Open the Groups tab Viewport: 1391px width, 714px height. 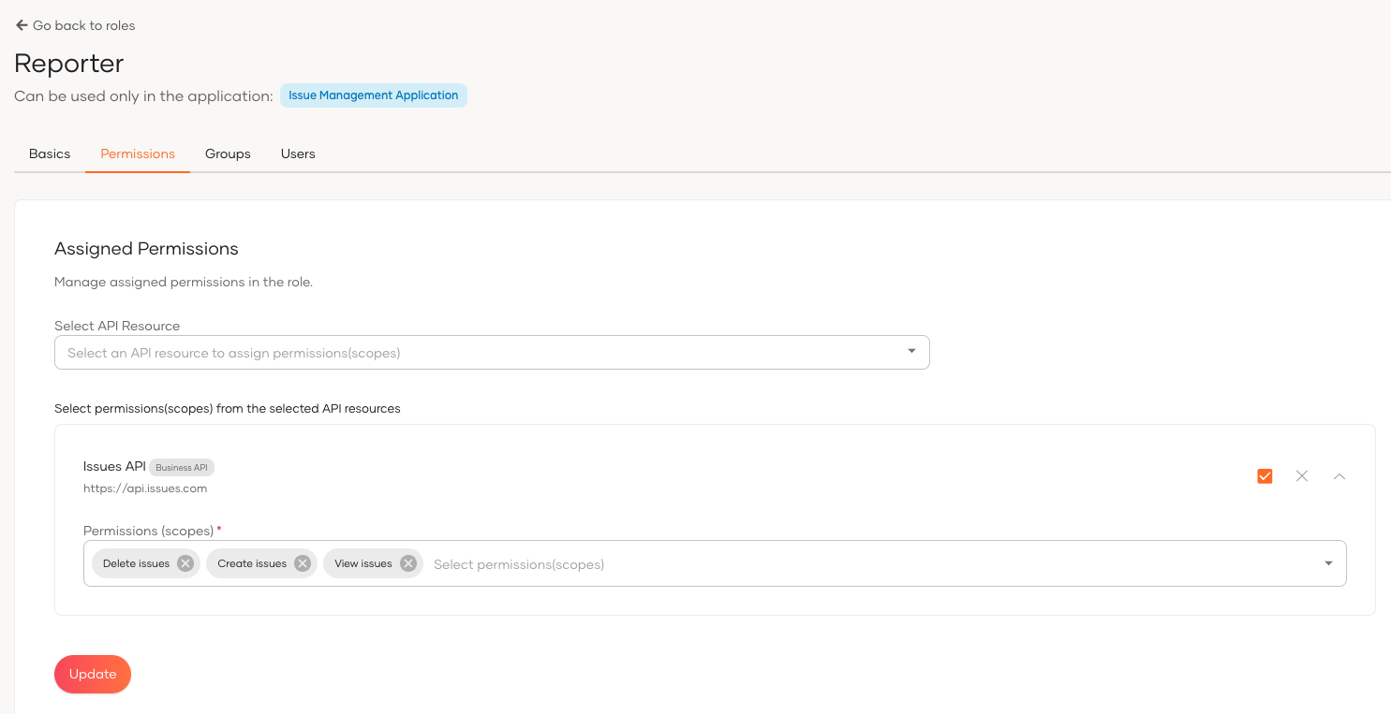tap(228, 153)
